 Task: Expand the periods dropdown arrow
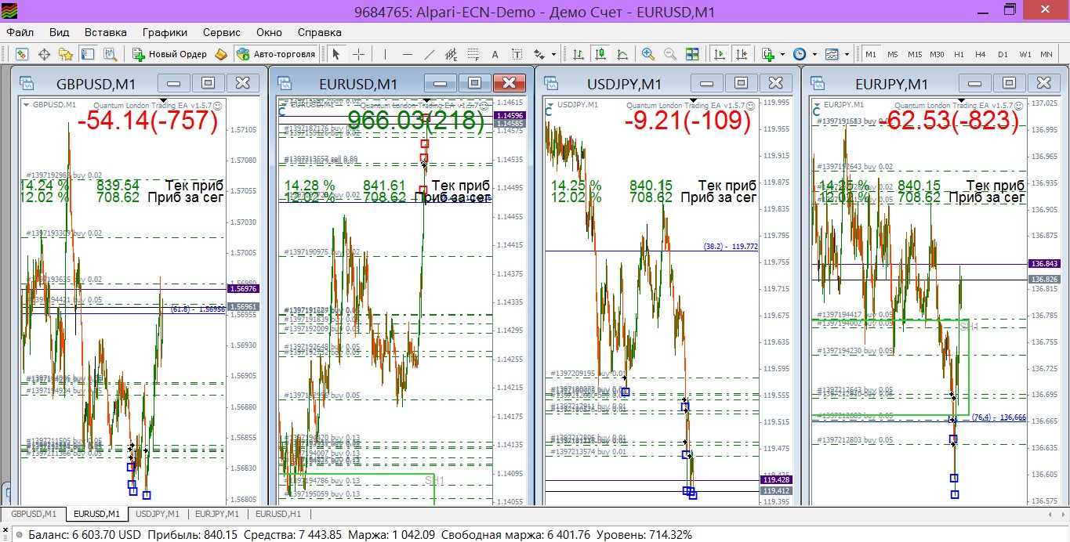coord(814,55)
